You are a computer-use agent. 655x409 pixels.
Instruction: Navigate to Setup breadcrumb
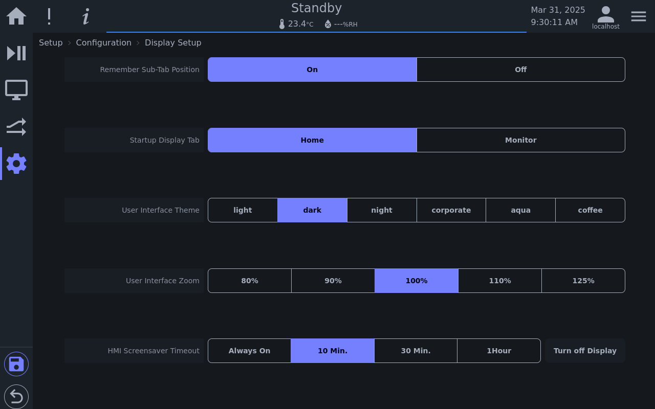(51, 42)
